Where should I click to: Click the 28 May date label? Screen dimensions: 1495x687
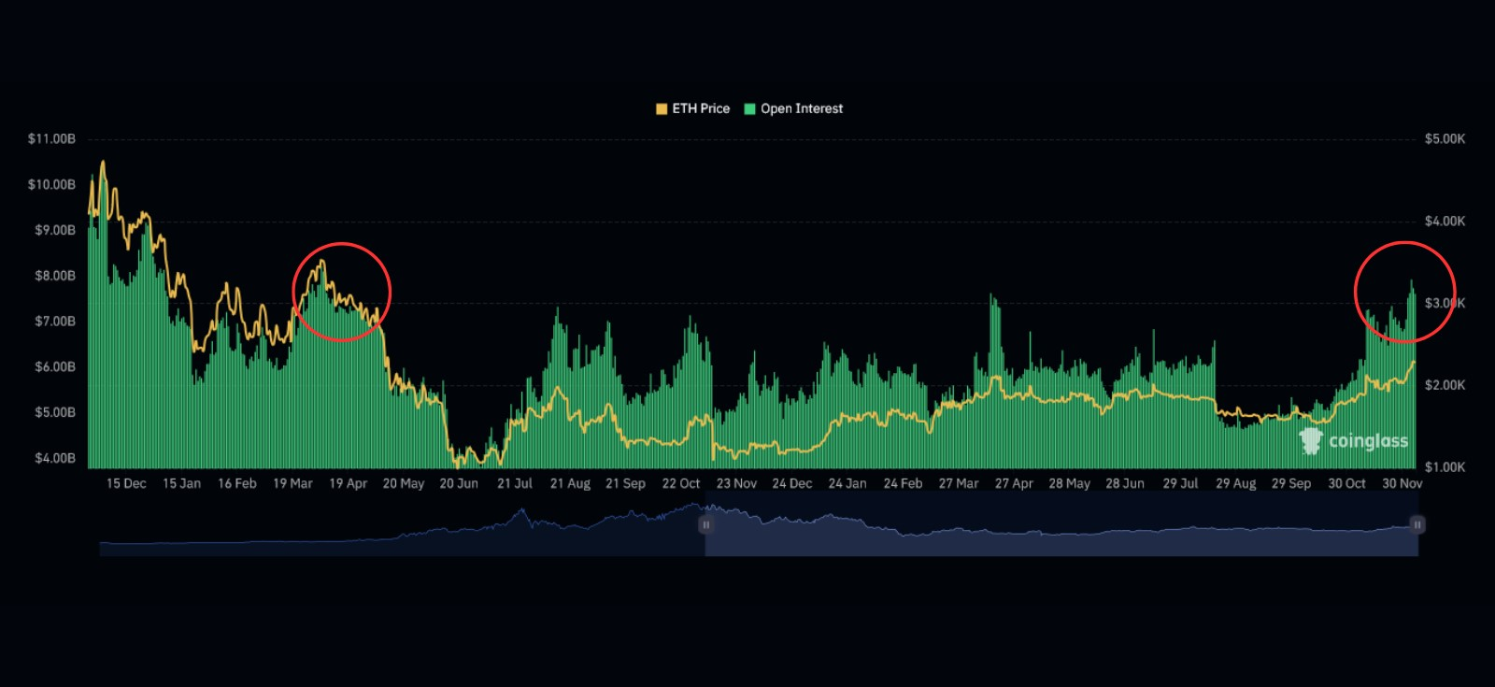[1069, 484]
